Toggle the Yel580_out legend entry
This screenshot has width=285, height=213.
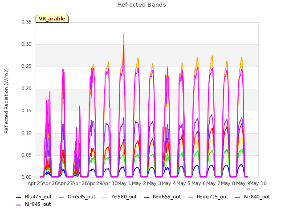coord(120,197)
